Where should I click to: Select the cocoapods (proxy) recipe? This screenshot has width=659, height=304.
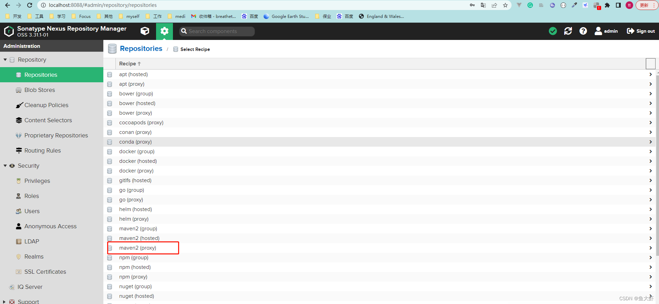tap(379, 123)
